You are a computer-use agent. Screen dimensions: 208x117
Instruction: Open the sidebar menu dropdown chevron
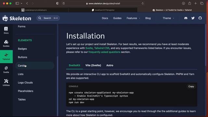(21, 4)
